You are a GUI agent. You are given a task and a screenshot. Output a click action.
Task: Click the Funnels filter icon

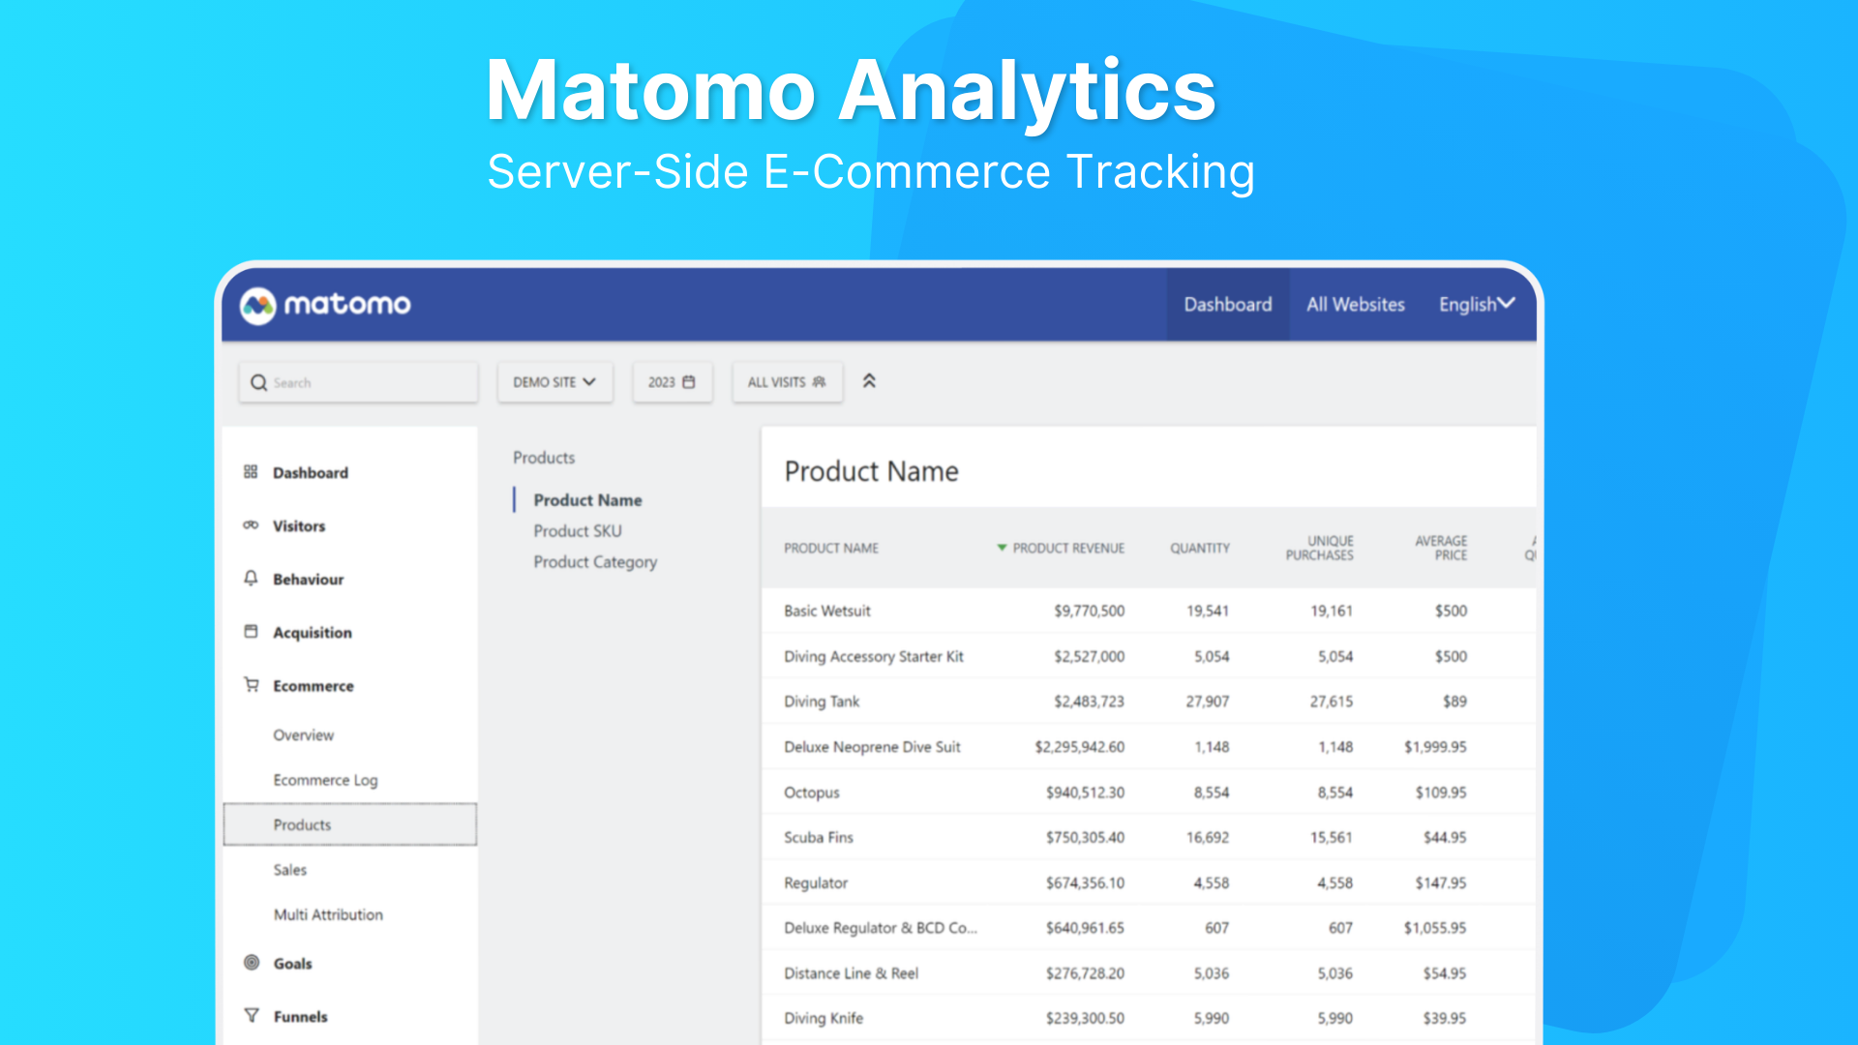252,1016
